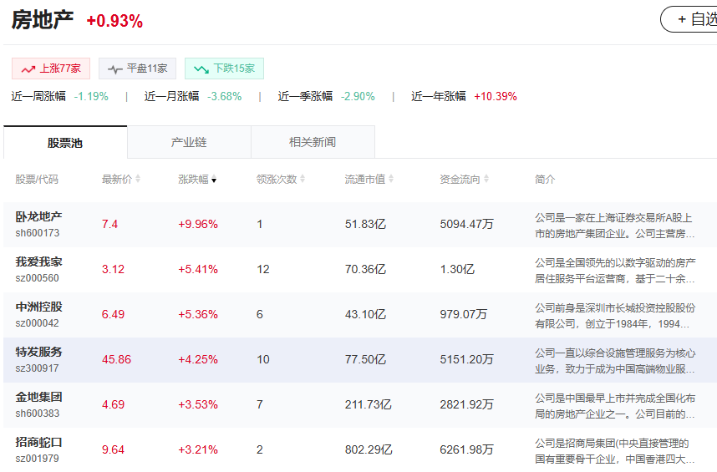
Task: Filter by 上涨77家 button
Action: [x=51, y=69]
